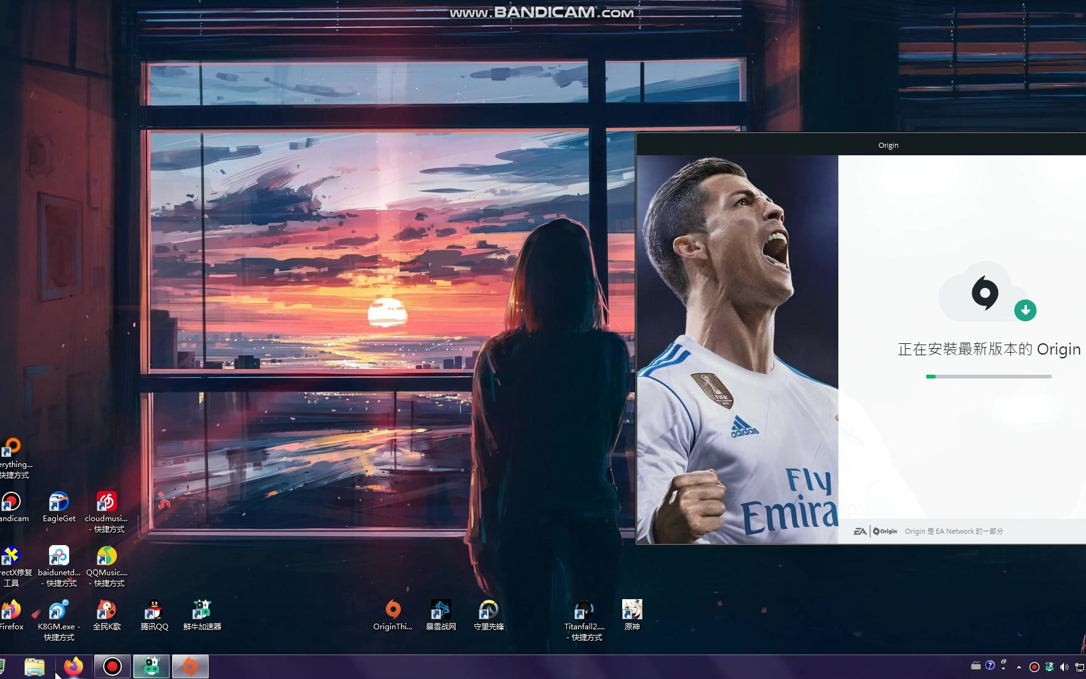Open the 暴雪战网 desktop icon
Screen dimensions: 1086x679
[x=441, y=615]
